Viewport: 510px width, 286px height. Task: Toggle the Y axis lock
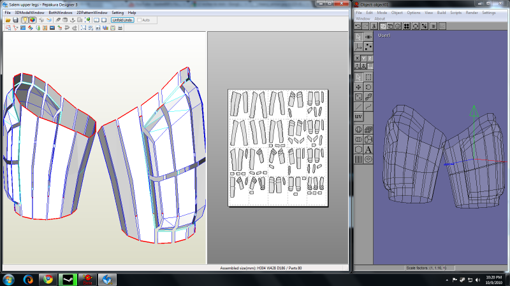pos(364,58)
